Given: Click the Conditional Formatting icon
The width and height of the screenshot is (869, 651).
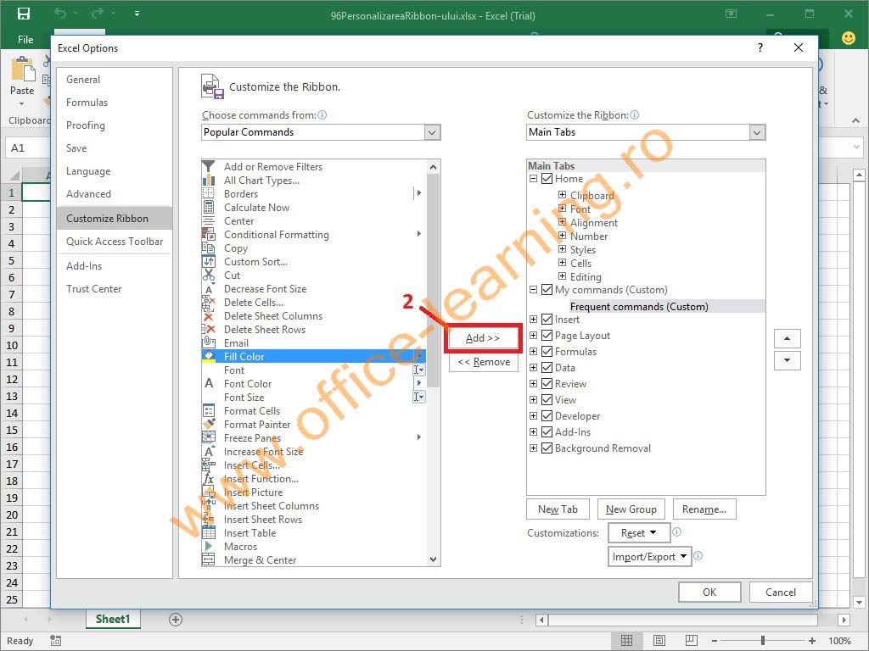Looking at the screenshot, I should pyautogui.click(x=209, y=235).
